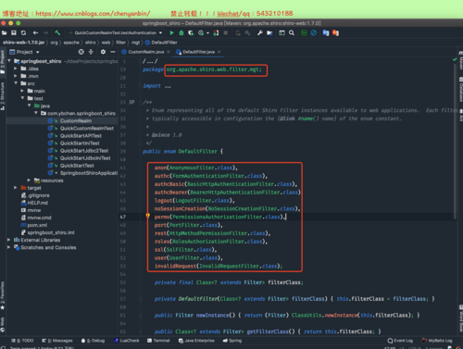Run with the green play button
The width and height of the screenshot is (463, 349).
coord(171,32)
